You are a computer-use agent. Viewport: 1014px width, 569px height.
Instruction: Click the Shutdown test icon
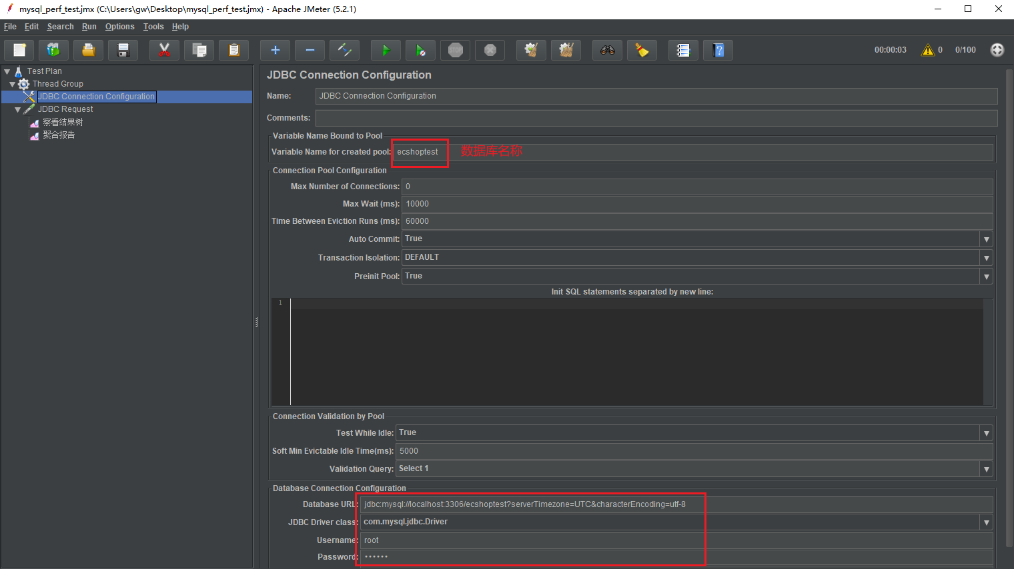tap(490, 50)
